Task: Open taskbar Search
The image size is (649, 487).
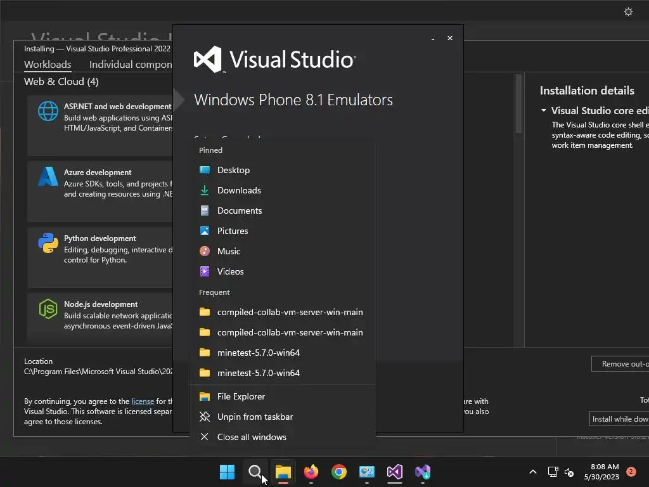Action: (x=255, y=472)
